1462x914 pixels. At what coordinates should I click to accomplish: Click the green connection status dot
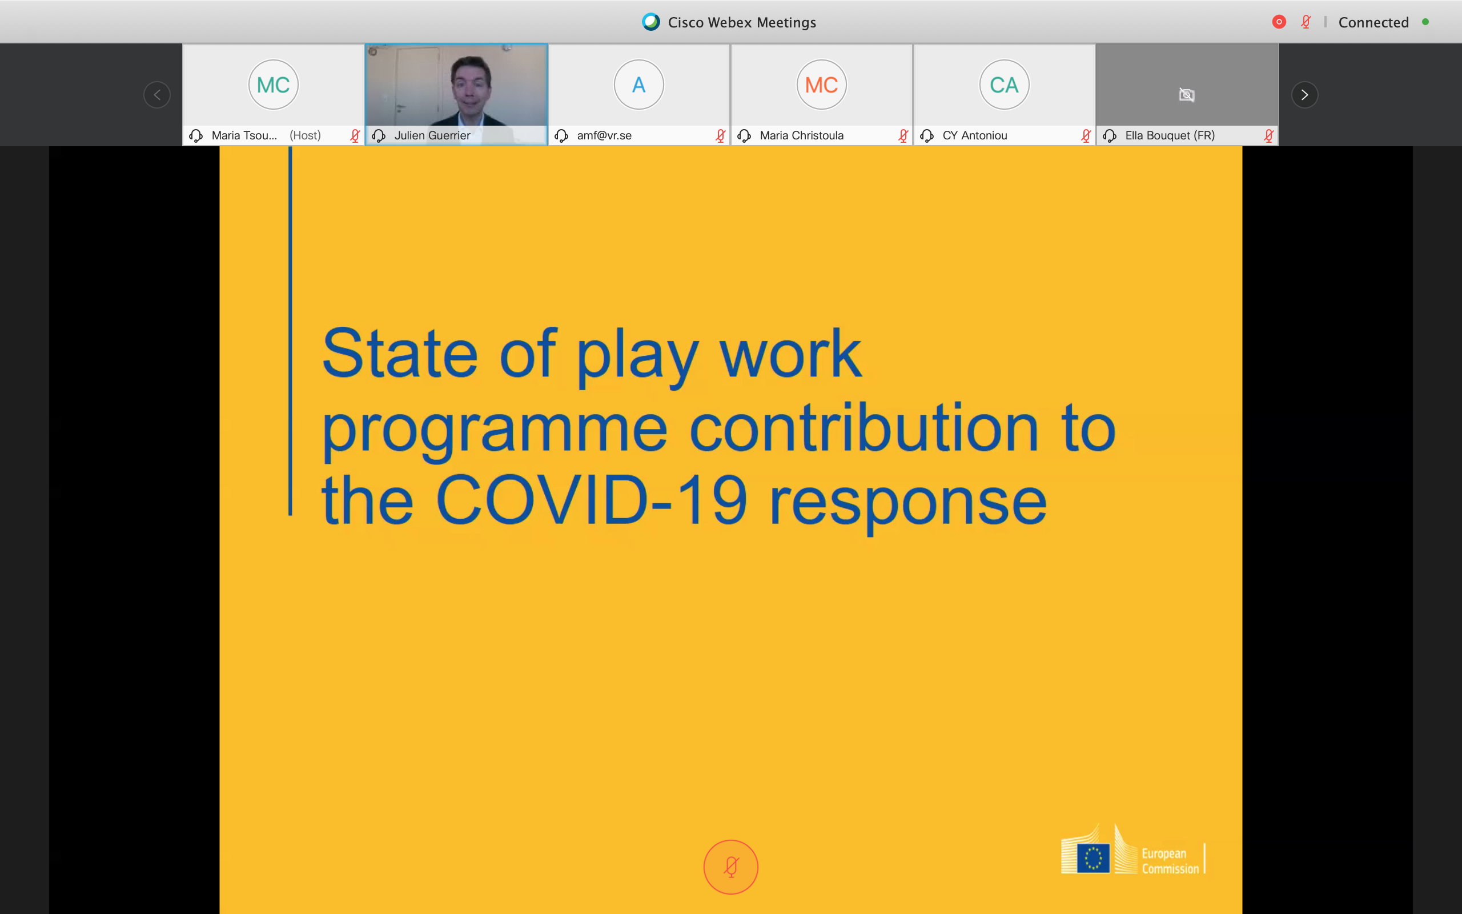click(1426, 22)
